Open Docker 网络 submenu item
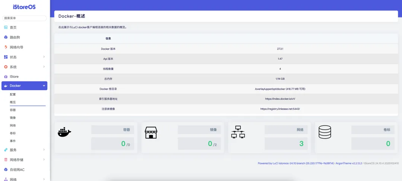 [x=13, y=126]
